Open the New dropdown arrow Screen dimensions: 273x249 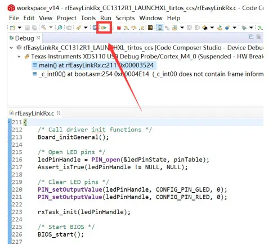point(20,28)
